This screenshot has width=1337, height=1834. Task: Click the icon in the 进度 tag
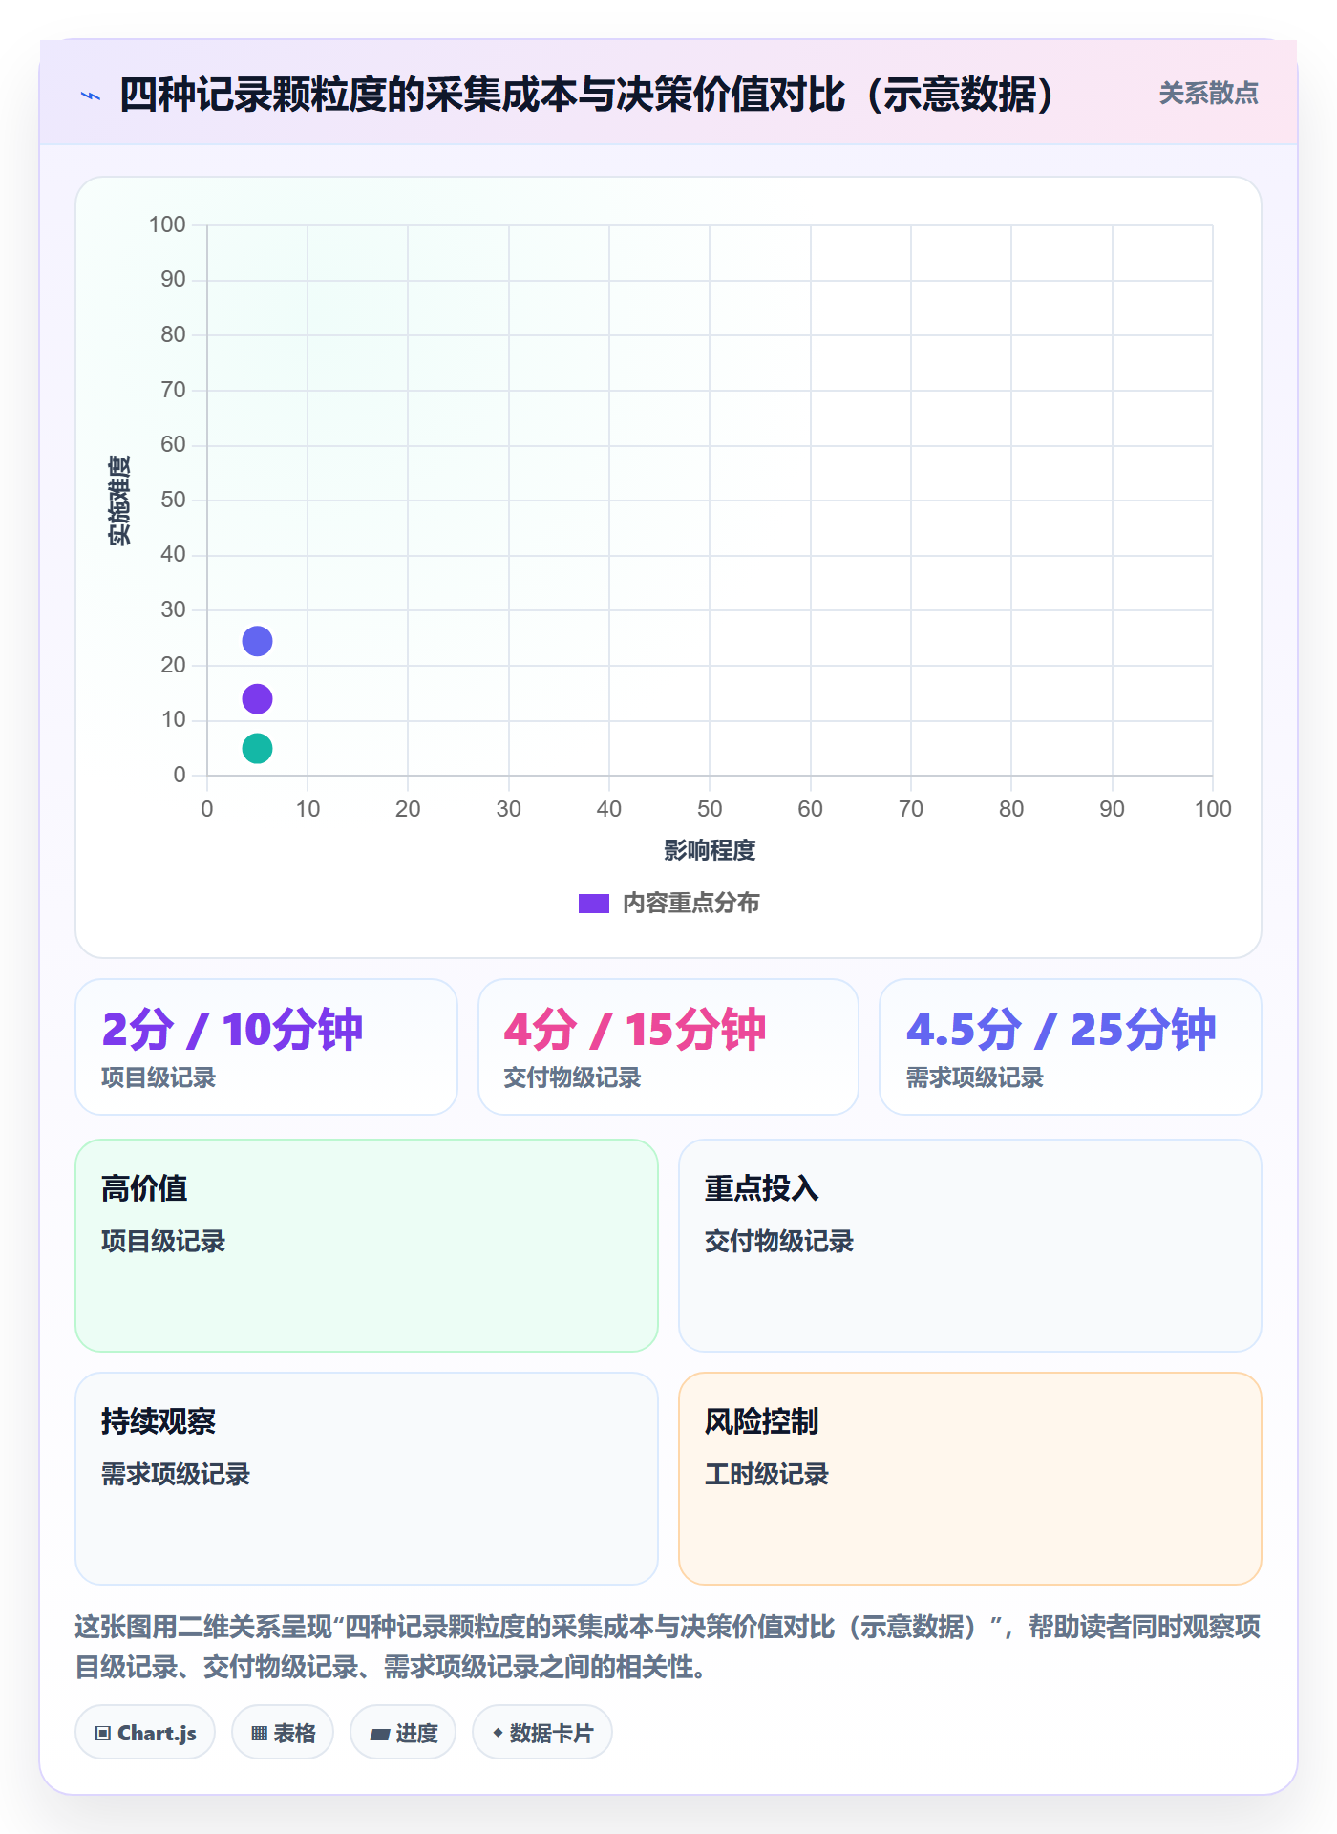coord(379,1735)
